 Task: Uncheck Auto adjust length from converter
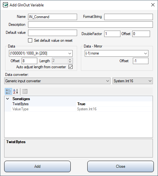(x=70, y=67)
